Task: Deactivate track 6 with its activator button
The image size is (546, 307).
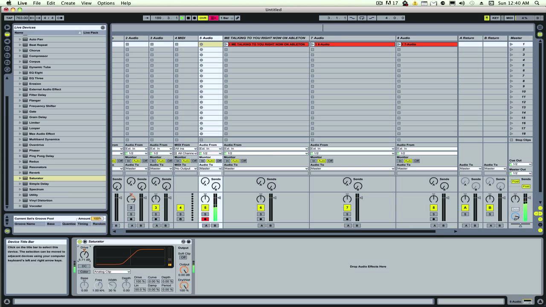Action: pyautogui.click(x=261, y=208)
